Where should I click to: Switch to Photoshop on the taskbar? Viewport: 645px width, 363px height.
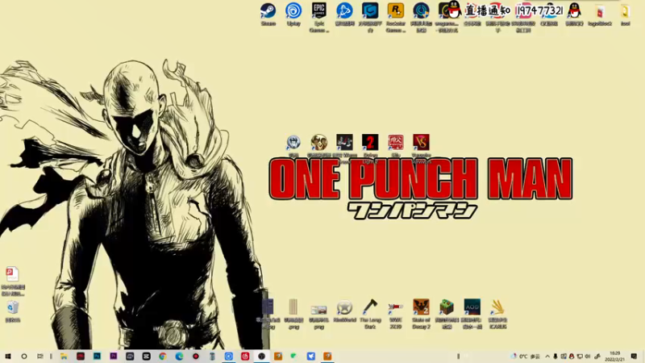click(97, 357)
